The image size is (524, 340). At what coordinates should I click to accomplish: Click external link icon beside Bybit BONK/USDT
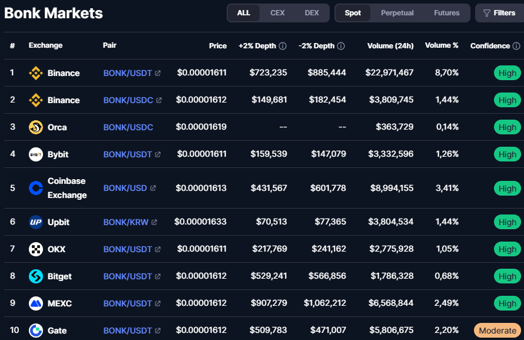click(x=158, y=154)
